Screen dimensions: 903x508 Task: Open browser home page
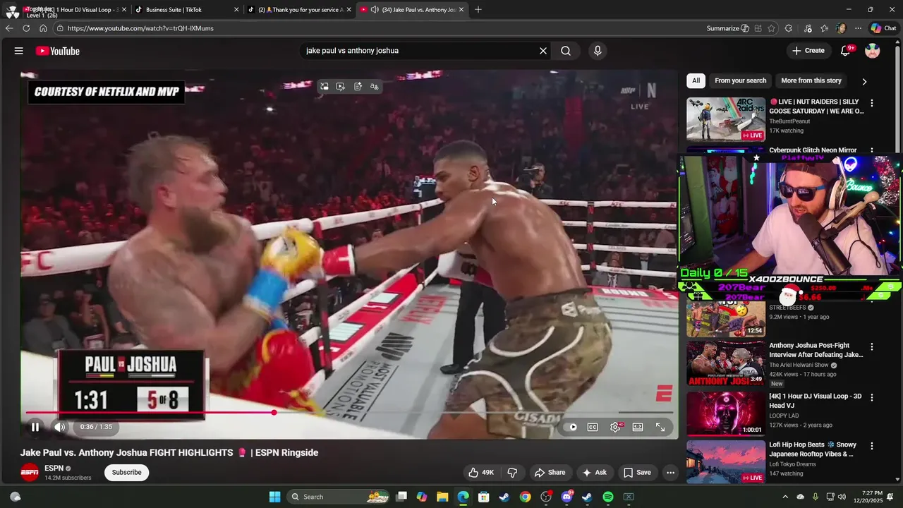(43, 28)
